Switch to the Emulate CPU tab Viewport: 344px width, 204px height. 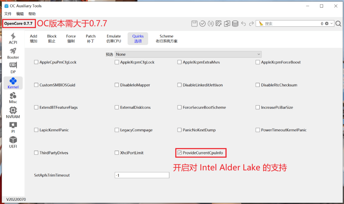pos(114,39)
